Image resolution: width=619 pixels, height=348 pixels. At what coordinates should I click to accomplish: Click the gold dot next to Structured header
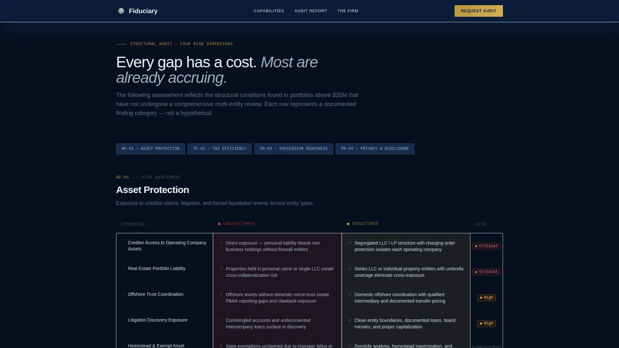348,224
